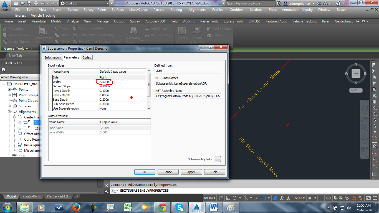Click the Save icon in quick access toolbar
379x213 pixels.
[x=29, y=3]
